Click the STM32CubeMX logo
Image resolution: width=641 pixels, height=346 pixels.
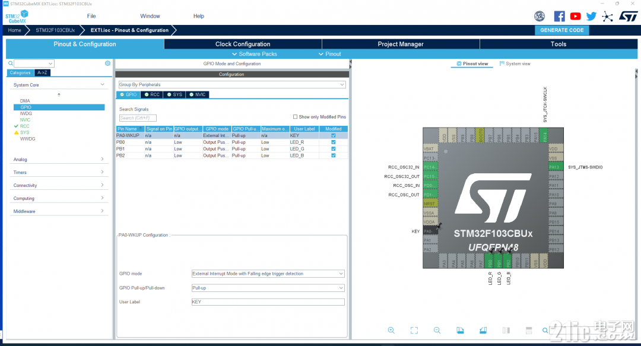pos(17,17)
